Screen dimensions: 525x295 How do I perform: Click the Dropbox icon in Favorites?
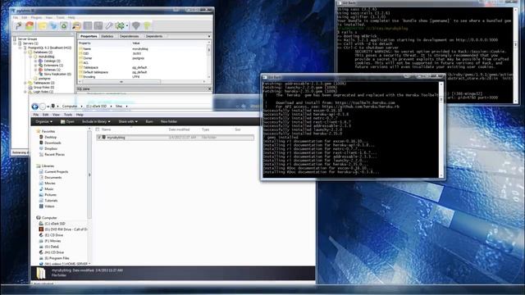coord(41,148)
